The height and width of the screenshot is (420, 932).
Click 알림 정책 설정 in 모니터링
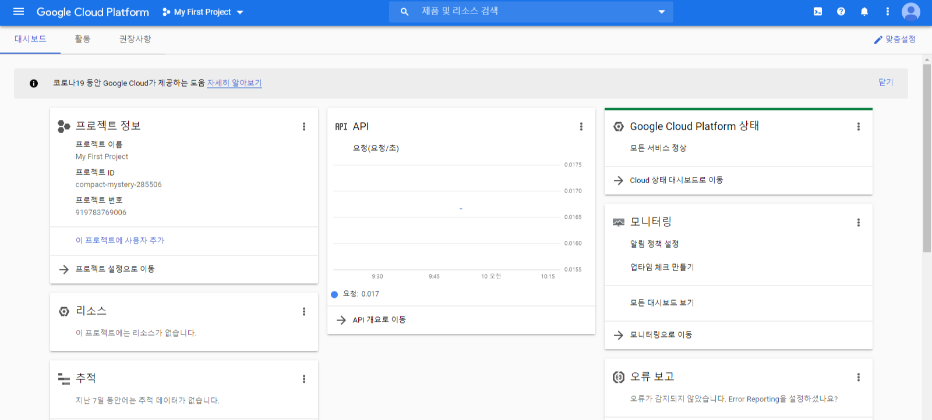[655, 244]
